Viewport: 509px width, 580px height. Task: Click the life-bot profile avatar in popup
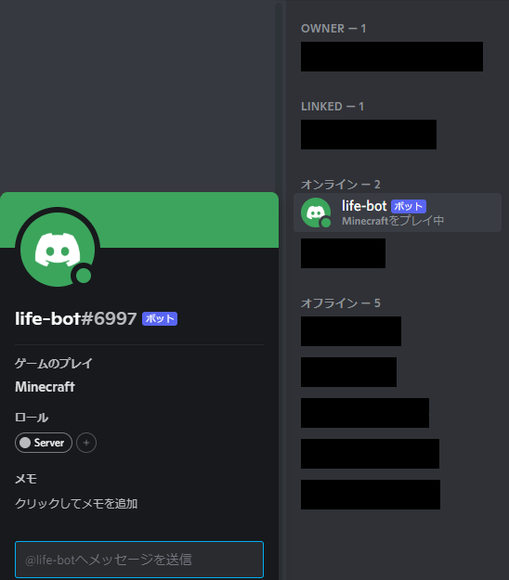click(58, 250)
